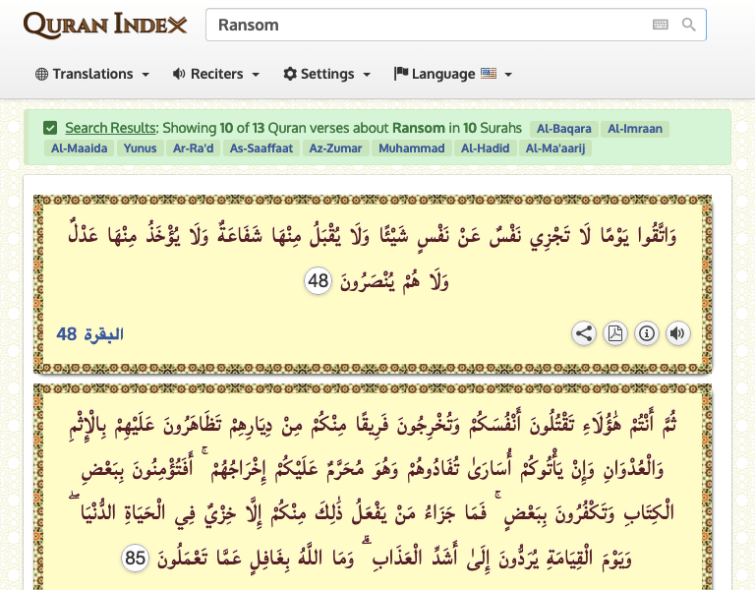Open the Reciters dropdown menu

click(x=216, y=74)
